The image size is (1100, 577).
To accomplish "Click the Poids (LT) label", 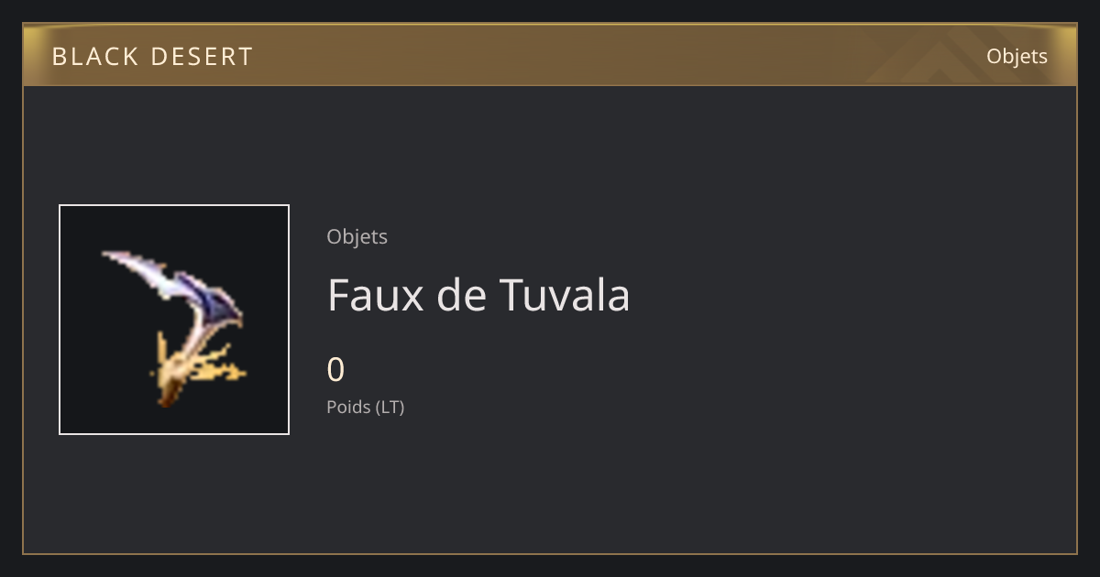I will (365, 407).
